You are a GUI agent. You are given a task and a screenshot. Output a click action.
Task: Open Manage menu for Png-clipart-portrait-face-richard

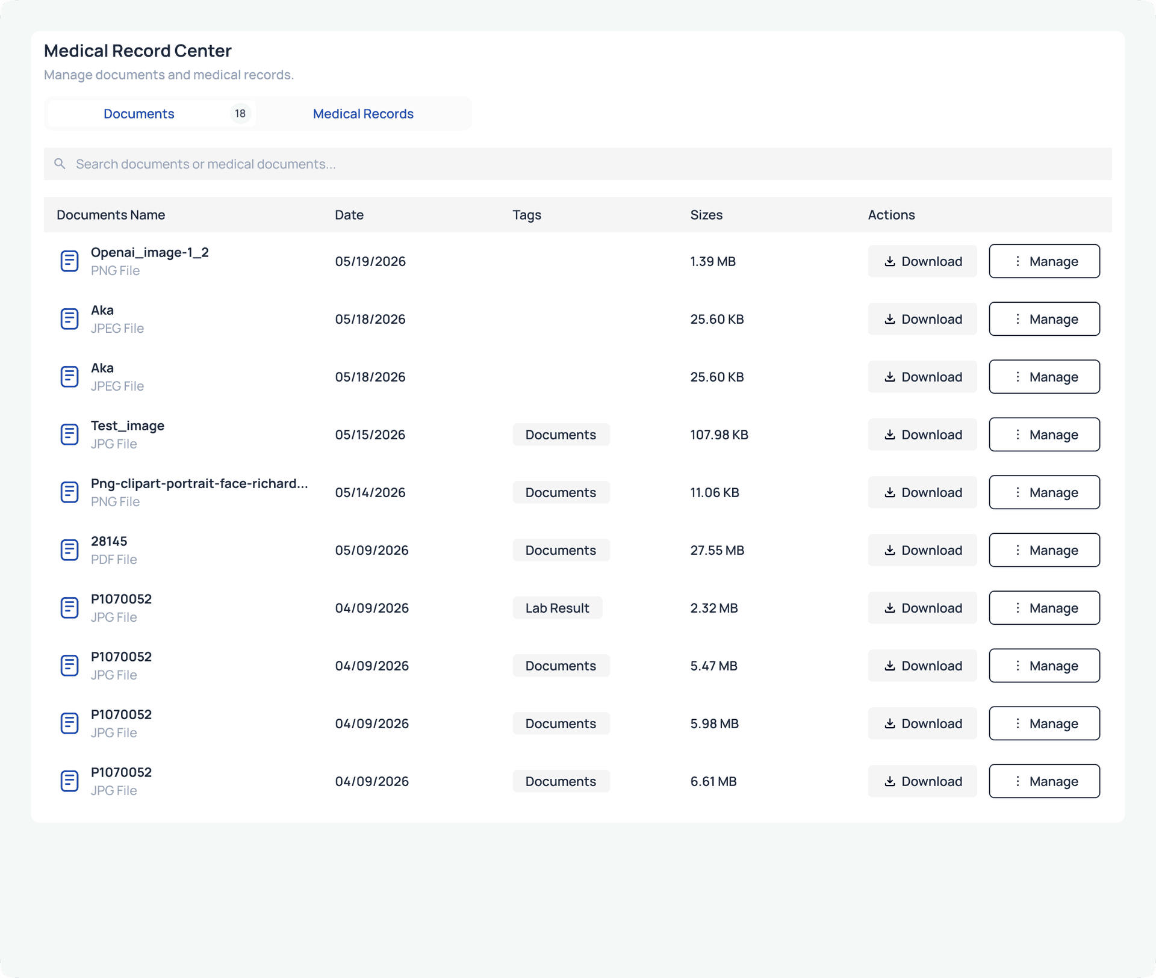1045,492
